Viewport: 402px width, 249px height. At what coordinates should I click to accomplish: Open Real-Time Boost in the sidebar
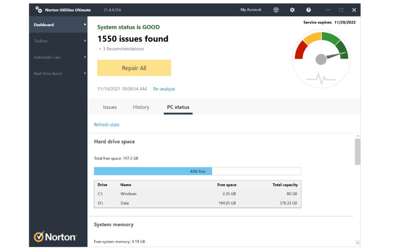point(58,73)
